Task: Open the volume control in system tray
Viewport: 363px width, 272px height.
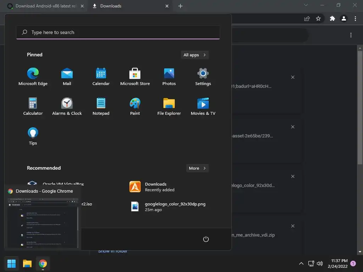Action: (x=320, y=263)
